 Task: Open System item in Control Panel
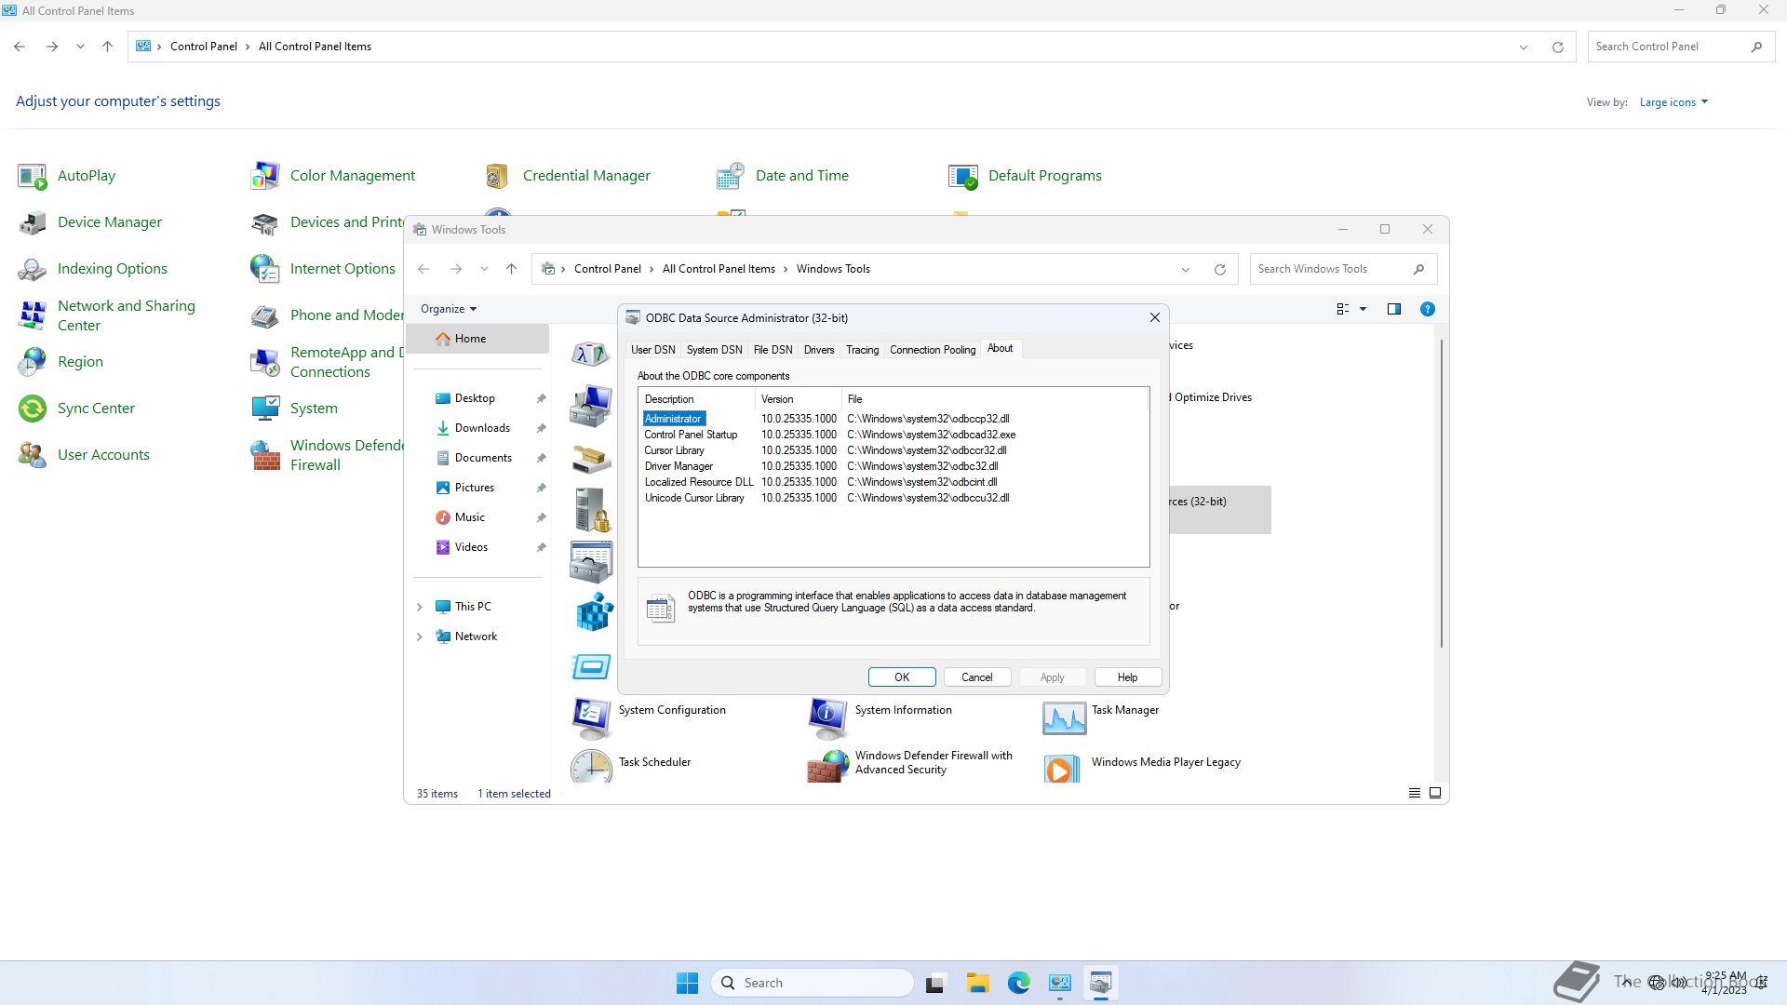click(x=294, y=409)
